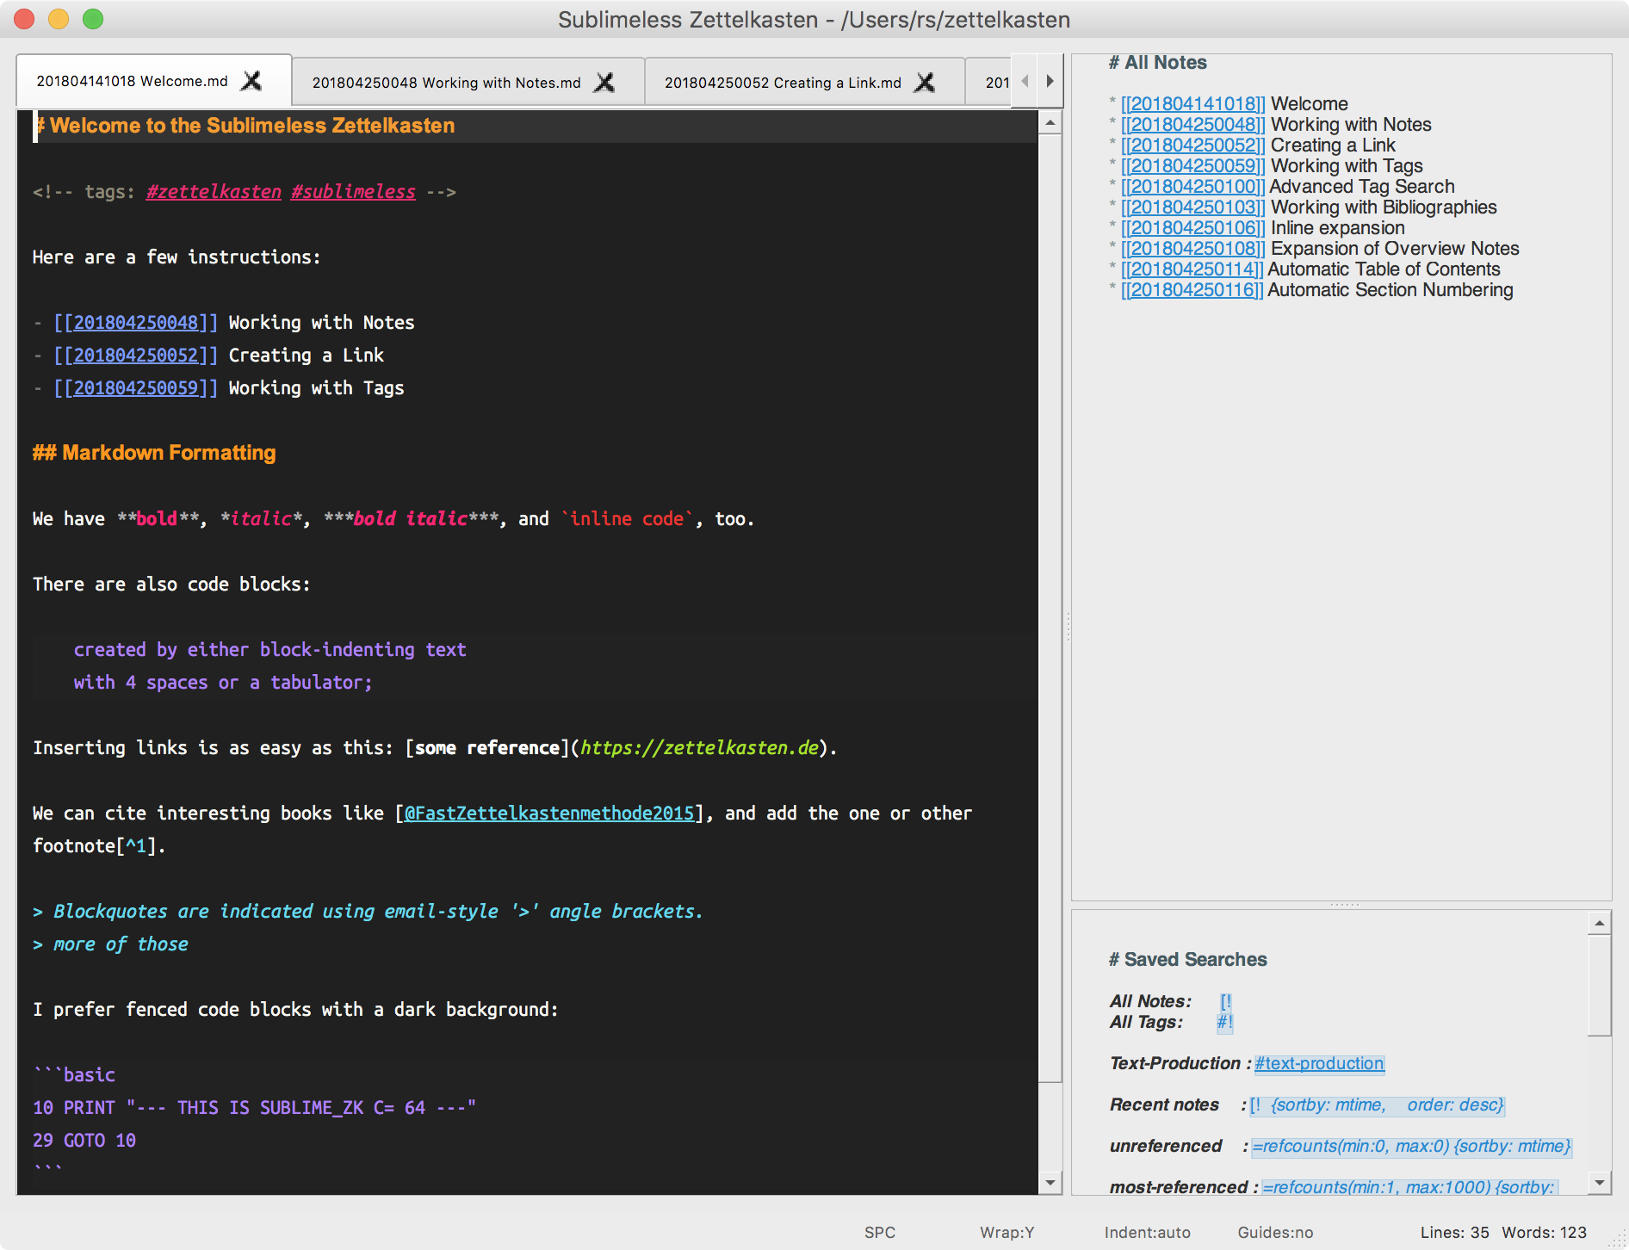Open Expansion of Overview Notes link
Image resolution: width=1629 pixels, height=1250 pixels.
pyautogui.click(x=1192, y=249)
